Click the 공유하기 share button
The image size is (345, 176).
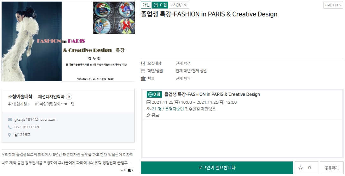(x=331, y=168)
